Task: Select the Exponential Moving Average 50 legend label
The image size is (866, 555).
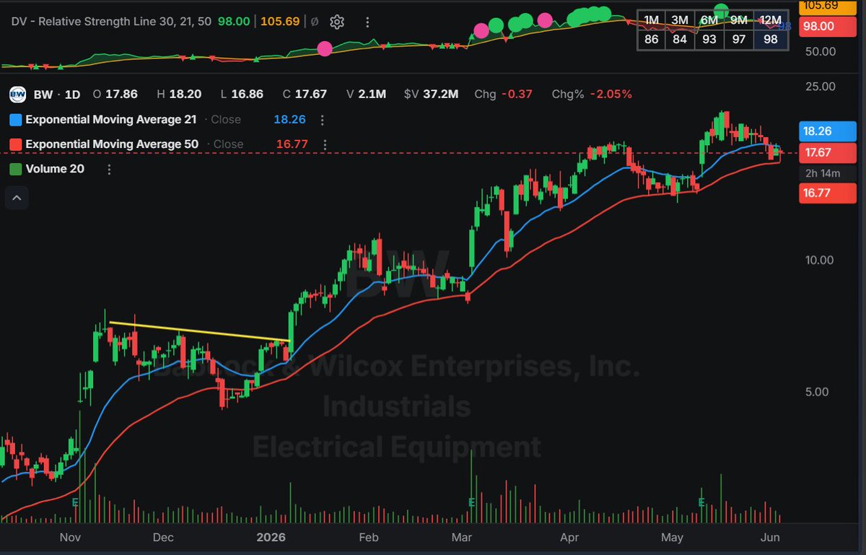Action: point(112,144)
